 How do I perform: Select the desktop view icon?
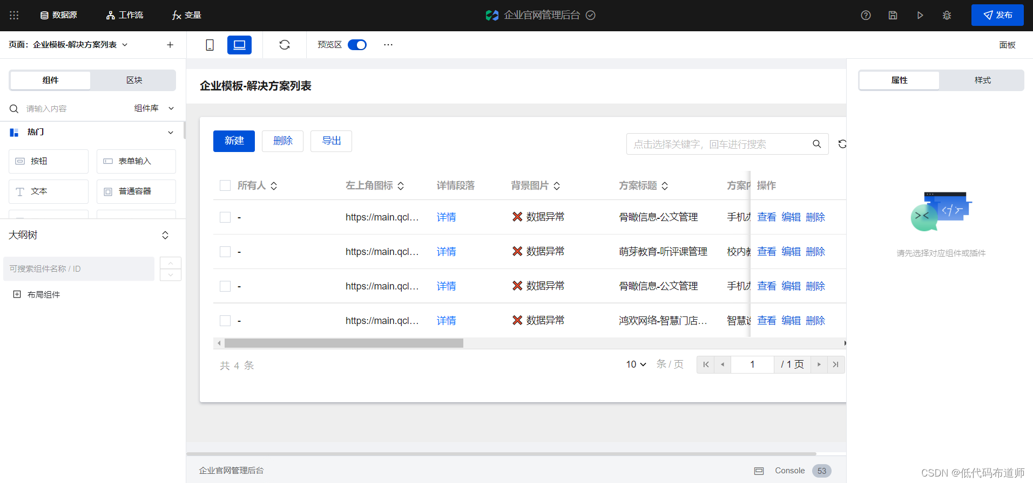239,45
